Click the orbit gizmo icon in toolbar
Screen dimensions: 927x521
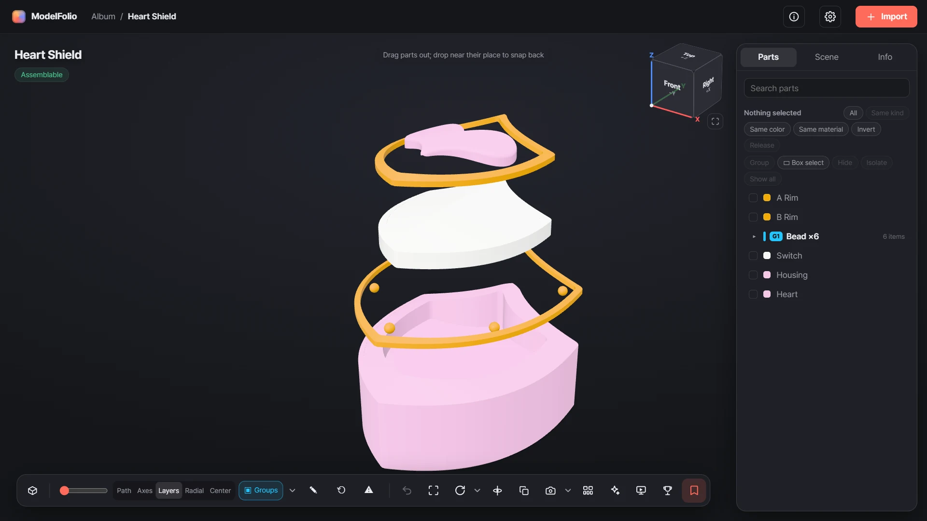click(497, 491)
